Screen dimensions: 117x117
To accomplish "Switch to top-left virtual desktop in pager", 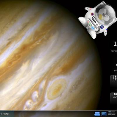I will coord(110,112).
